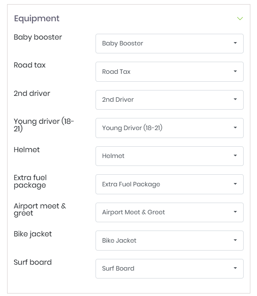
Task: Click the Equipment section heading
Action: click(x=37, y=19)
